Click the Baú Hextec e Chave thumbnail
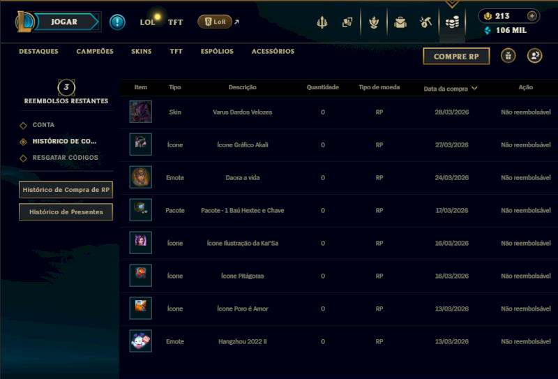The width and height of the screenshot is (558, 379). [x=141, y=210]
